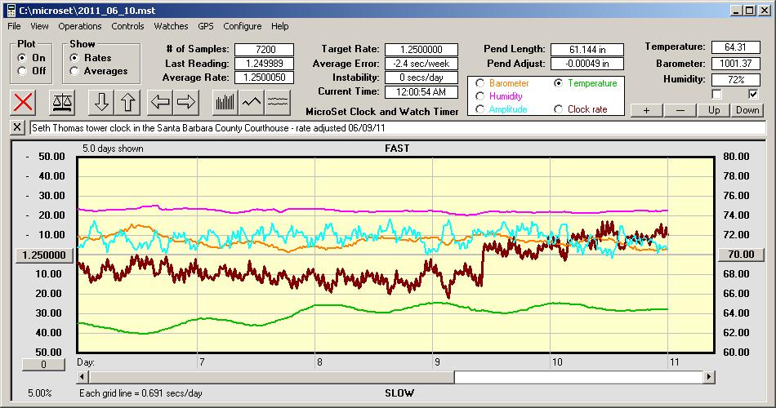Click the horizontal scrollbar thumb
The height and width of the screenshot is (408, 776).
pos(271,377)
